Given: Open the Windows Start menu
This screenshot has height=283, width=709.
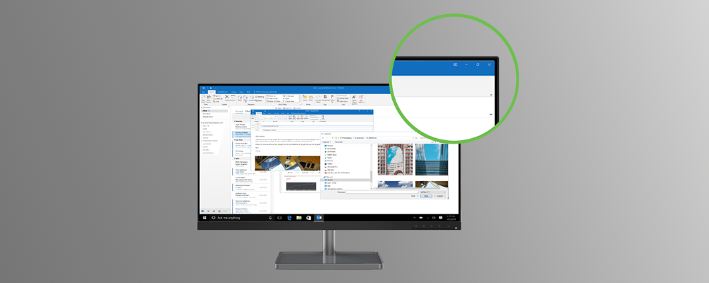Looking at the screenshot, I should pos(205,218).
